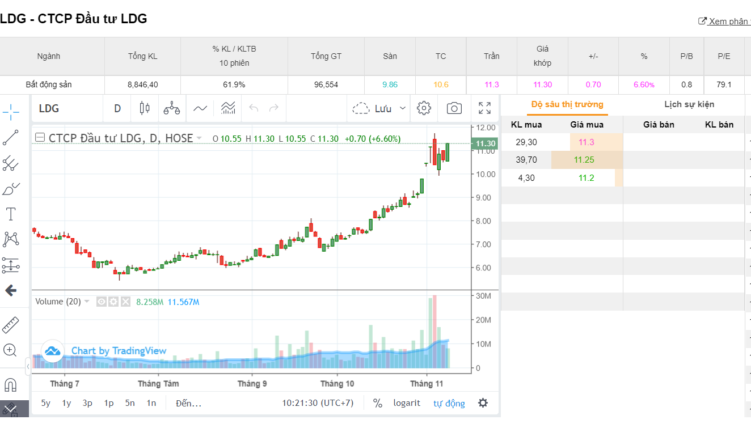Image resolution: width=751 pixels, height=428 pixels.
Task: Collapse the CTCP Đầu tư LDG legend
Action: pyautogui.click(x=40, y=138)
